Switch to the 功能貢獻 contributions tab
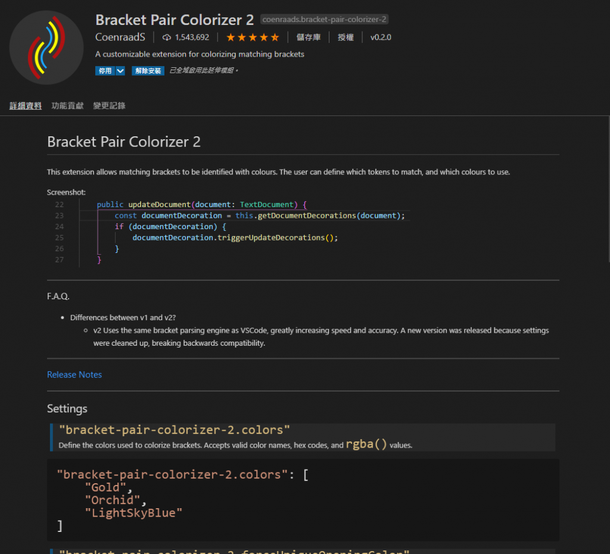The height and width of the screenshot is (554, 610). pyautogui.click(x=67, y=106)
